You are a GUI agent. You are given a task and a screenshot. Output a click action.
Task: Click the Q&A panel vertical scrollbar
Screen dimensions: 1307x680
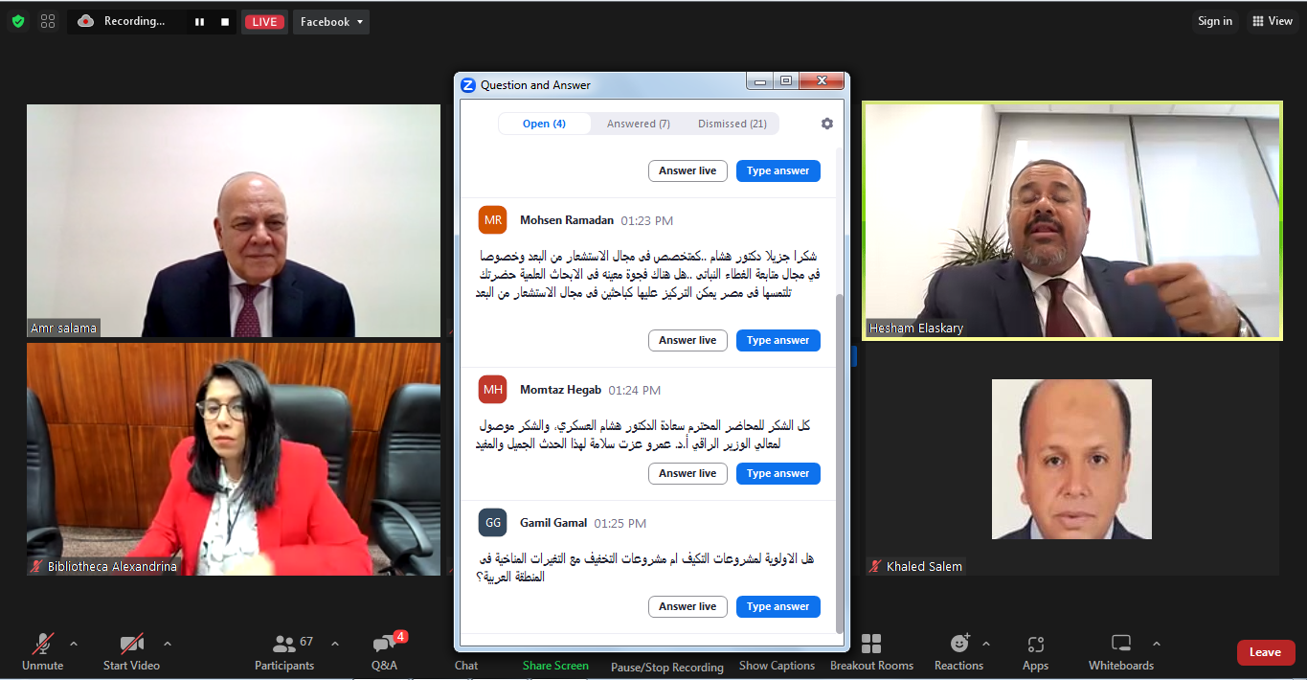pos(840,460)
